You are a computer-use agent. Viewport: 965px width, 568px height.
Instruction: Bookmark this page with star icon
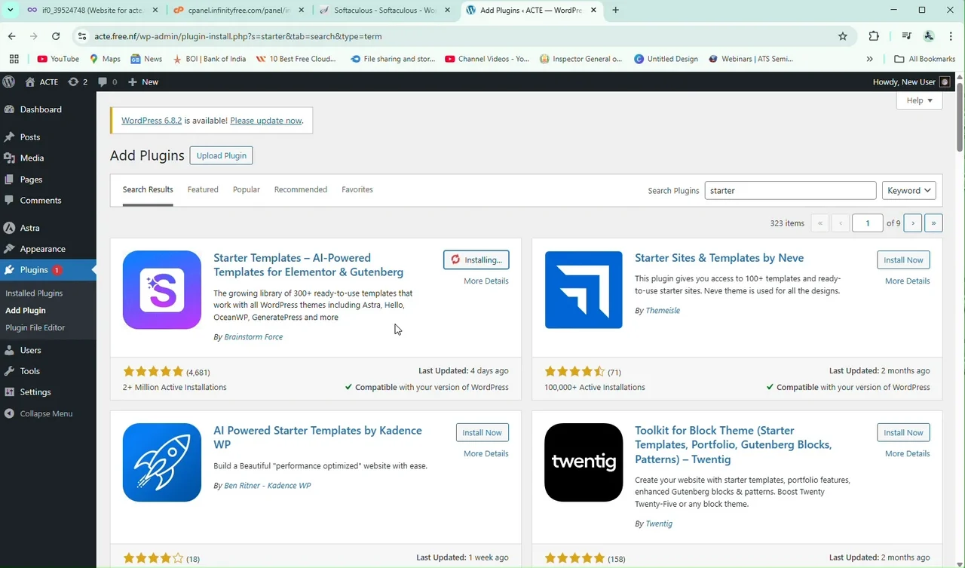843,36
